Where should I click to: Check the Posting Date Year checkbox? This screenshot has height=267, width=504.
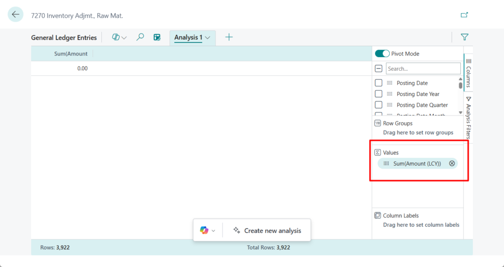pos(378,94)
